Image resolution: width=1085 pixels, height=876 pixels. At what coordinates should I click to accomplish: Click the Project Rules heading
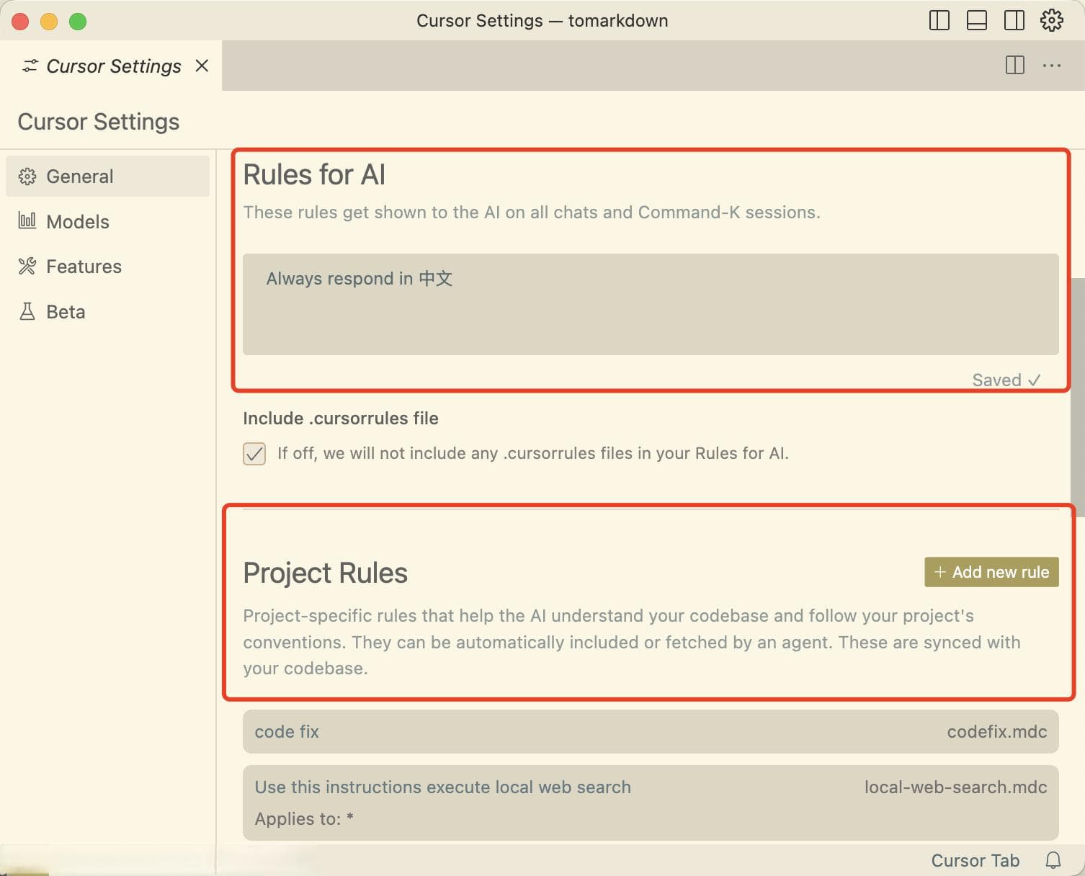[x=325, y=573]
